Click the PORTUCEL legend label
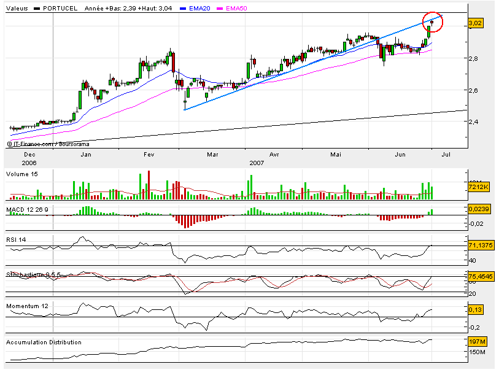 (x=60, y=9)
